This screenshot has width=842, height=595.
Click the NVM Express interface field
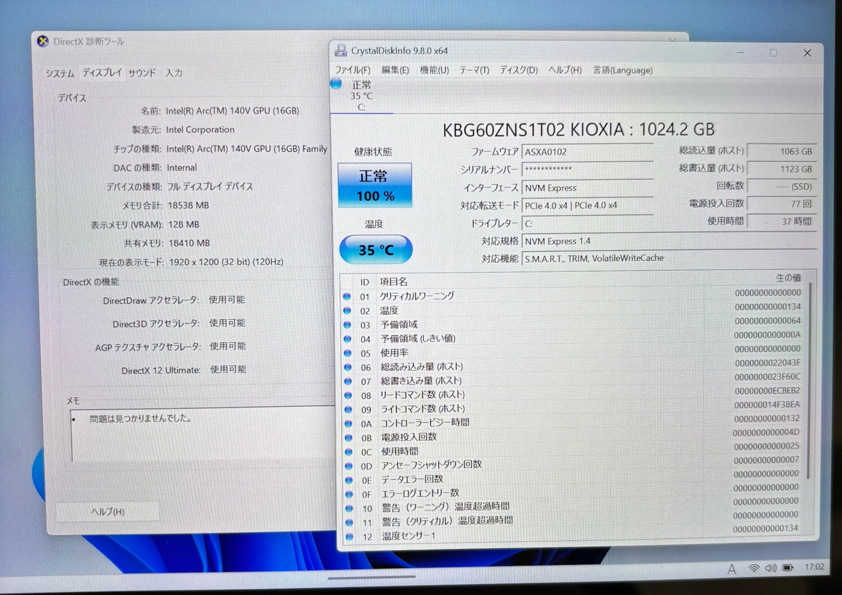[x=587, y=188]
